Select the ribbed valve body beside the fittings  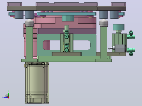pyautogui.click(x=119, y=39)
